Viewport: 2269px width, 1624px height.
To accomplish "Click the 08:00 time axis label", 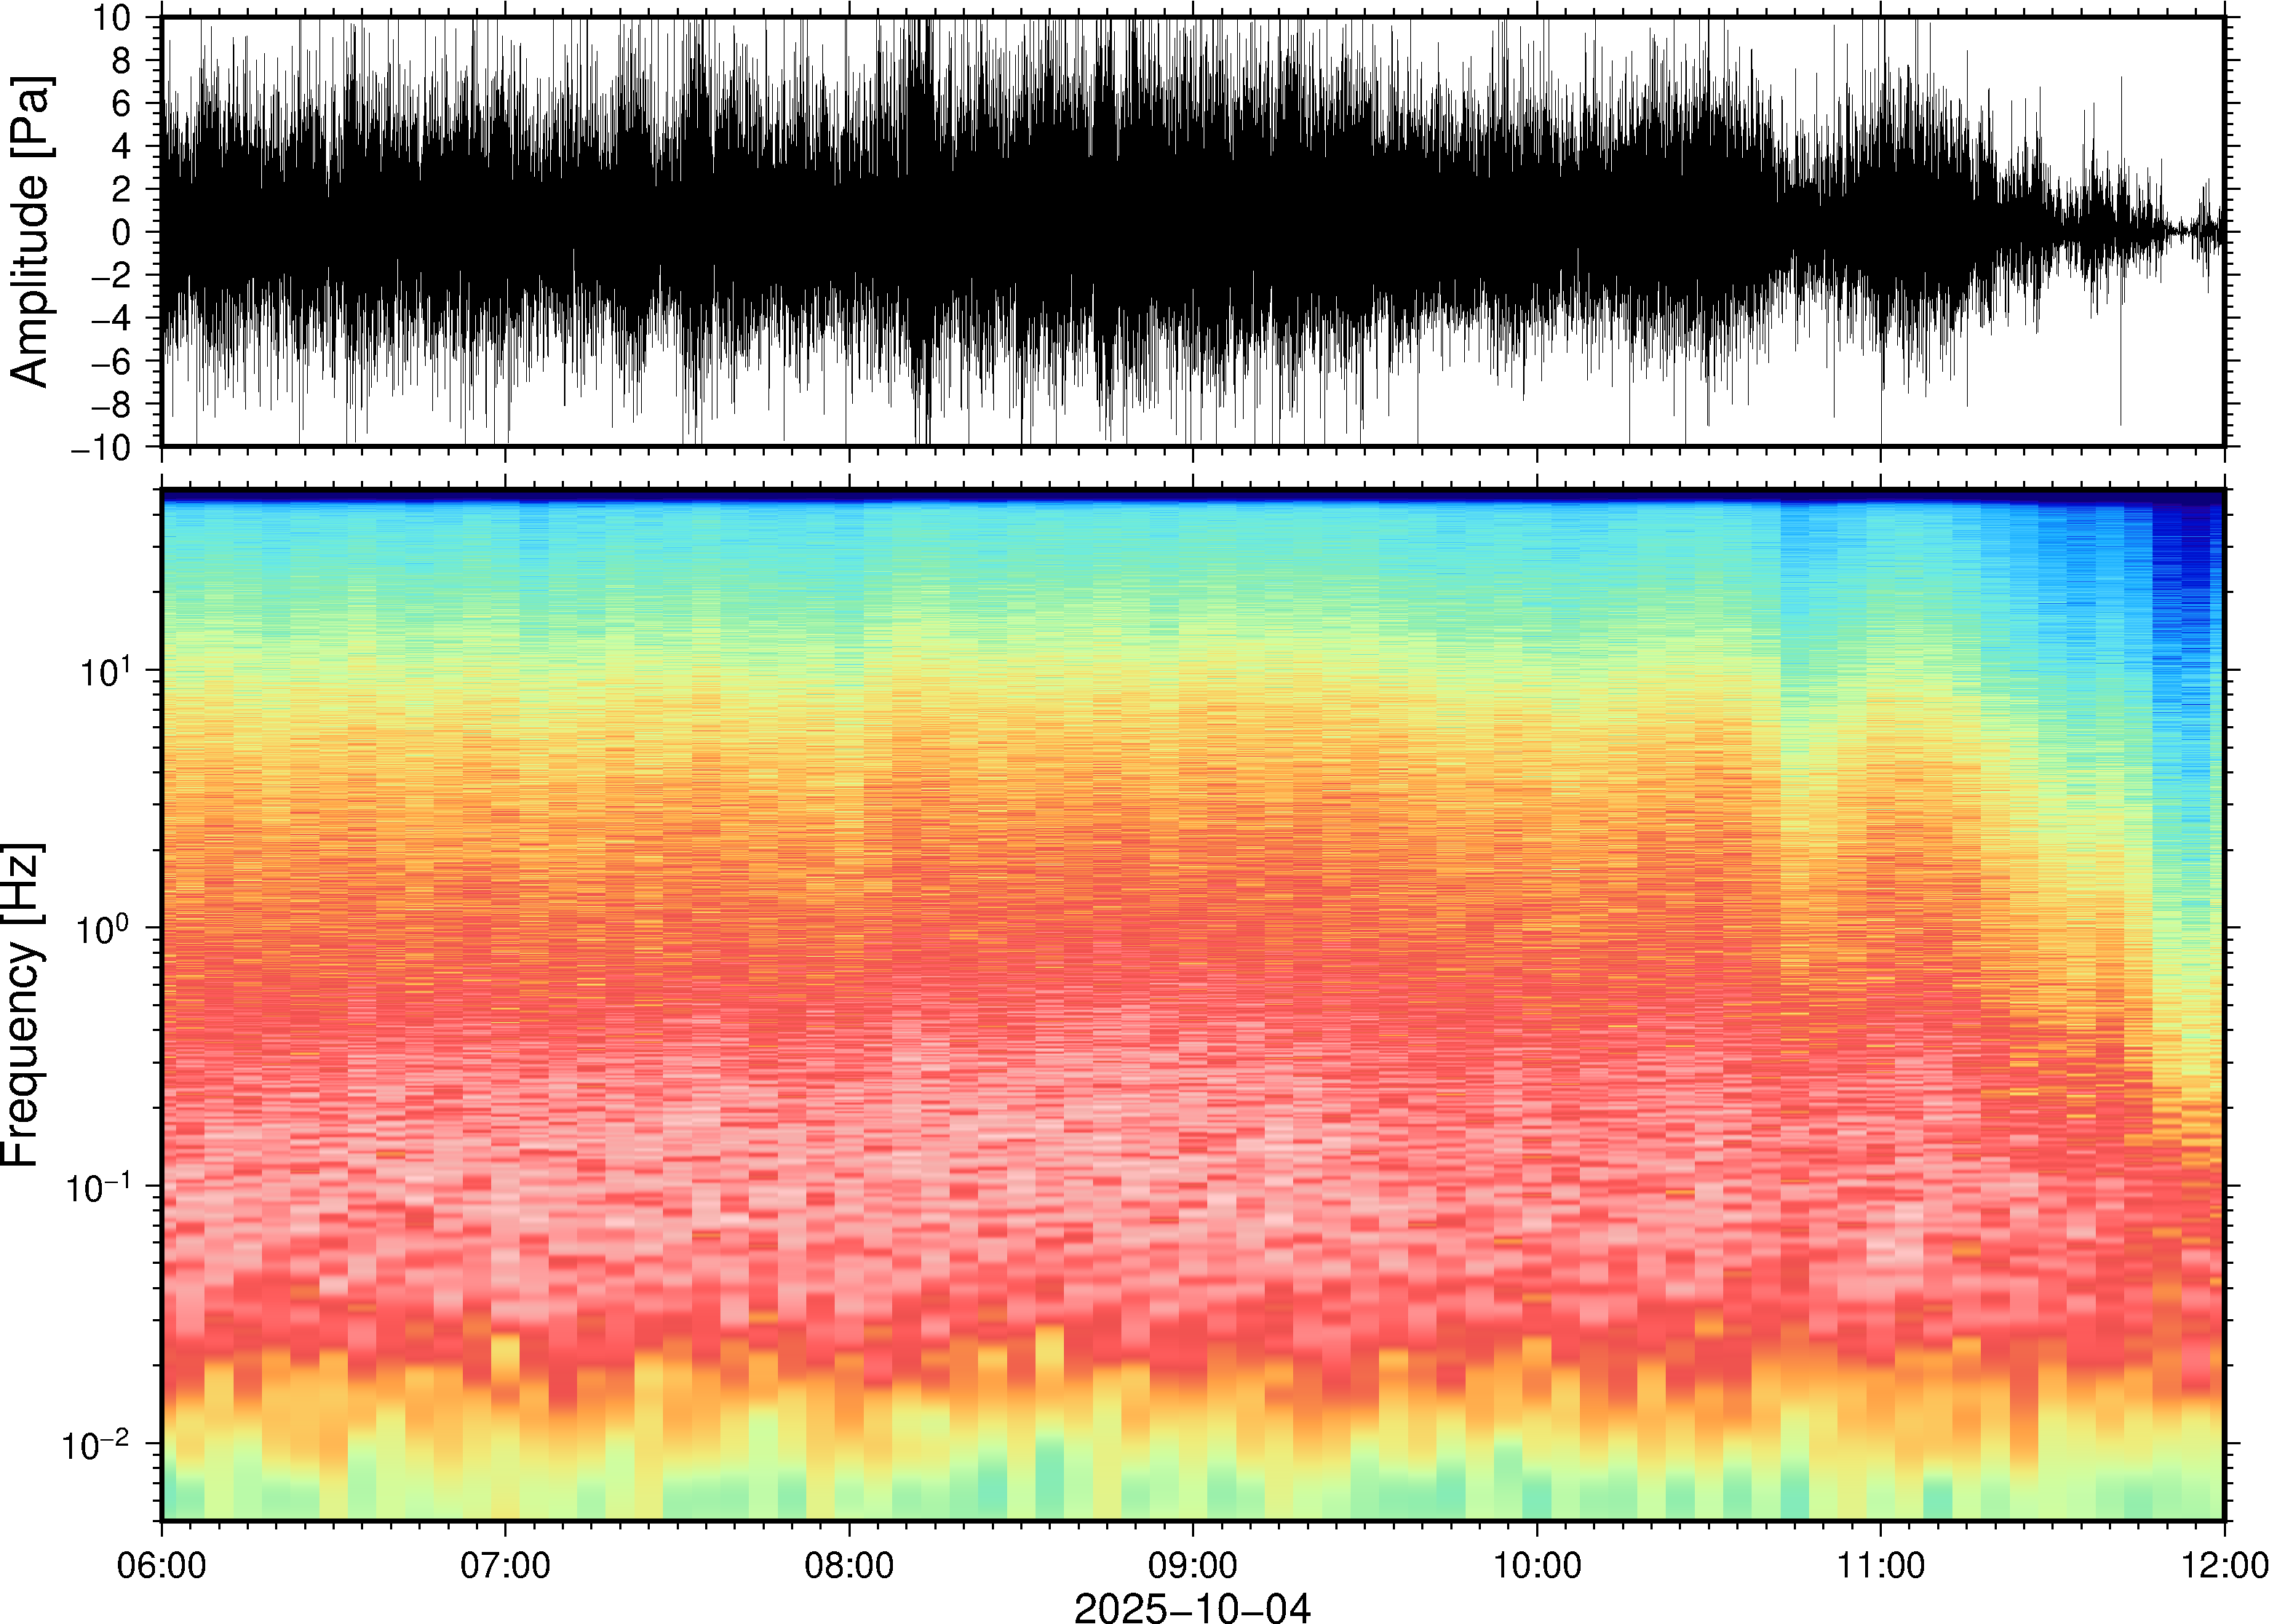I will click(x=849, y=1565).
